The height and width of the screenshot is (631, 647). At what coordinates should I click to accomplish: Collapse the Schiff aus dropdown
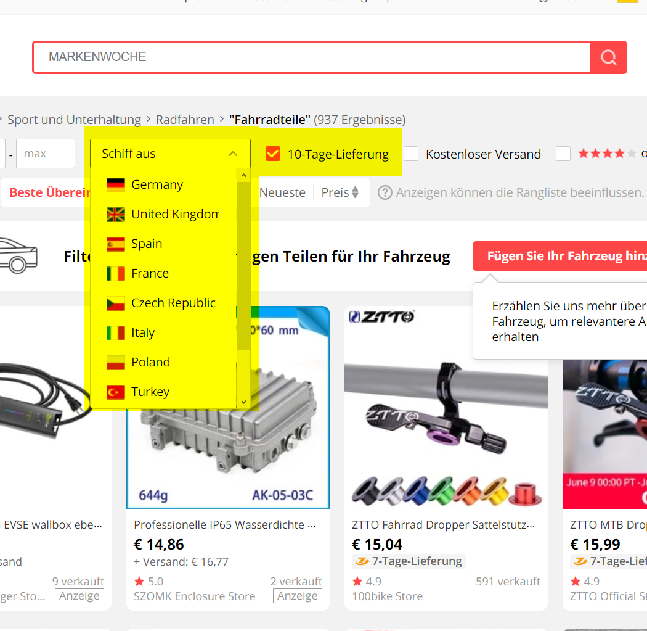pos(170,154)
